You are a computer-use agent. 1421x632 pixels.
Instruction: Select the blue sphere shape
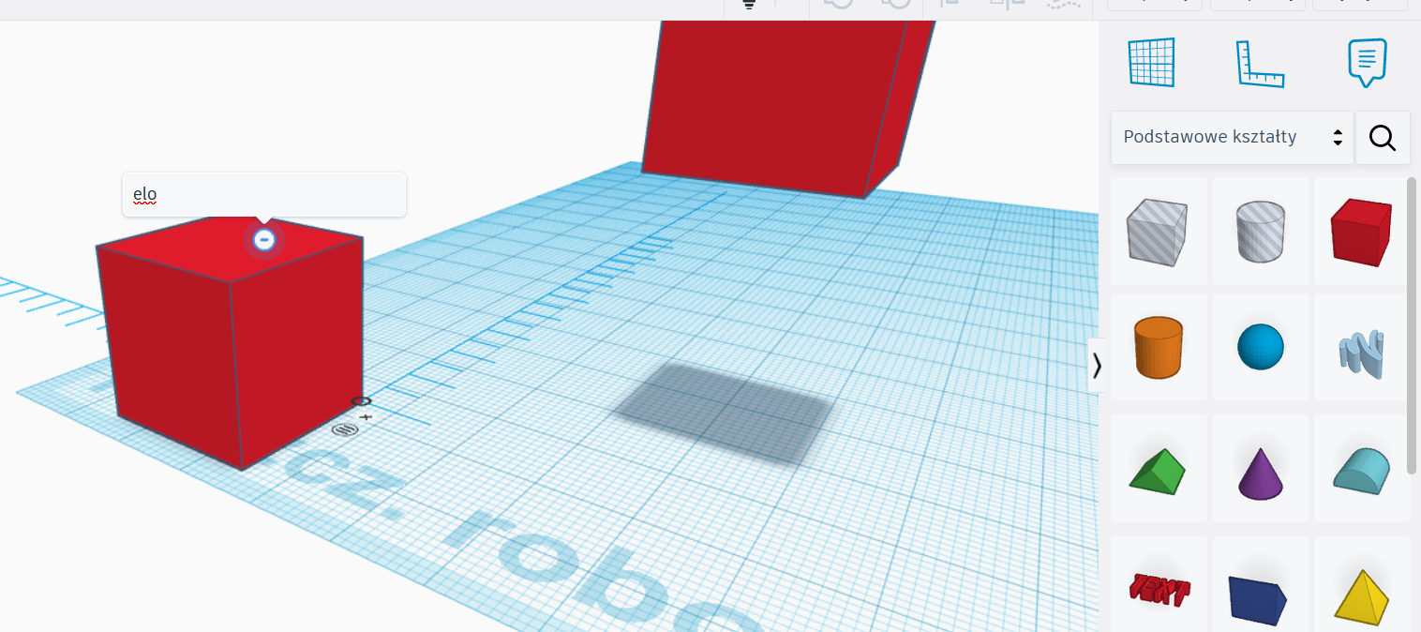pyautogui.click(x=1261, y=347)
